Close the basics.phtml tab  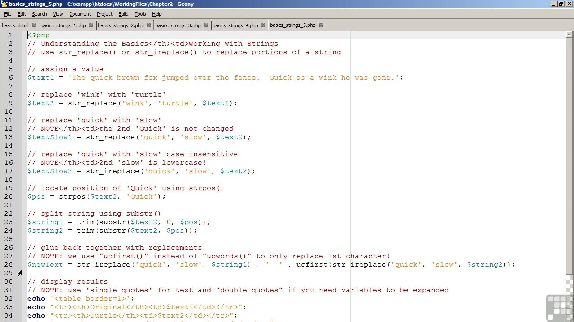pyautogui.click(x=34, y=25)
